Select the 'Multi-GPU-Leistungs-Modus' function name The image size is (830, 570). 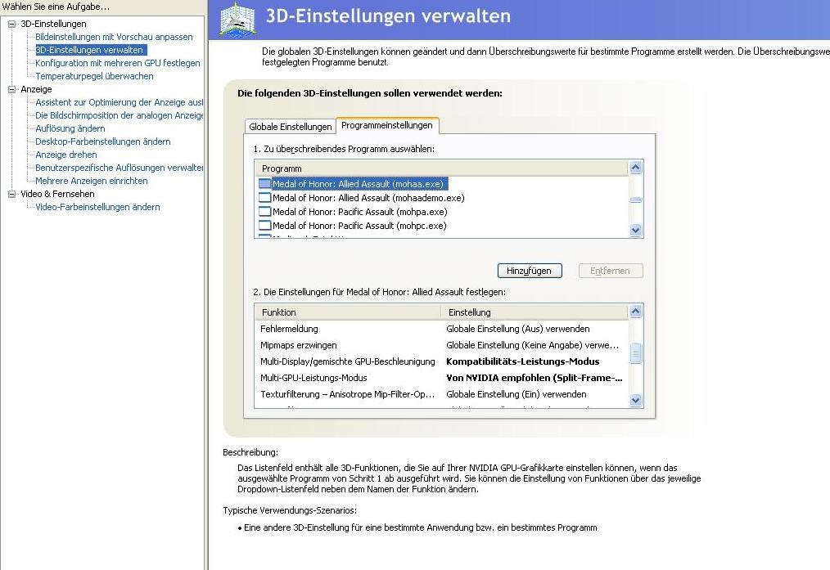(314, 378)
